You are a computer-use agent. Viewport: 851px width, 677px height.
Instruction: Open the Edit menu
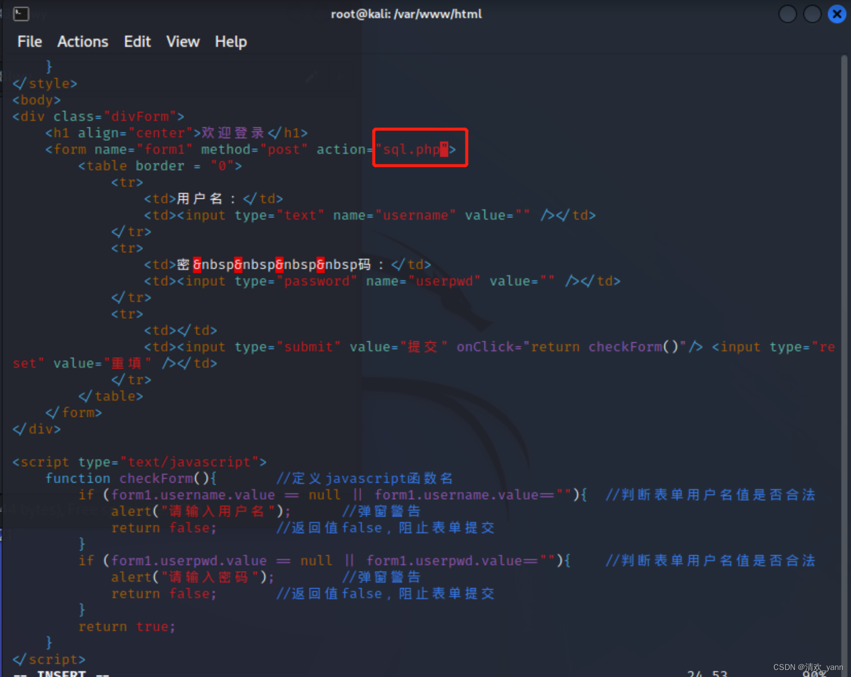coord(137,41)
